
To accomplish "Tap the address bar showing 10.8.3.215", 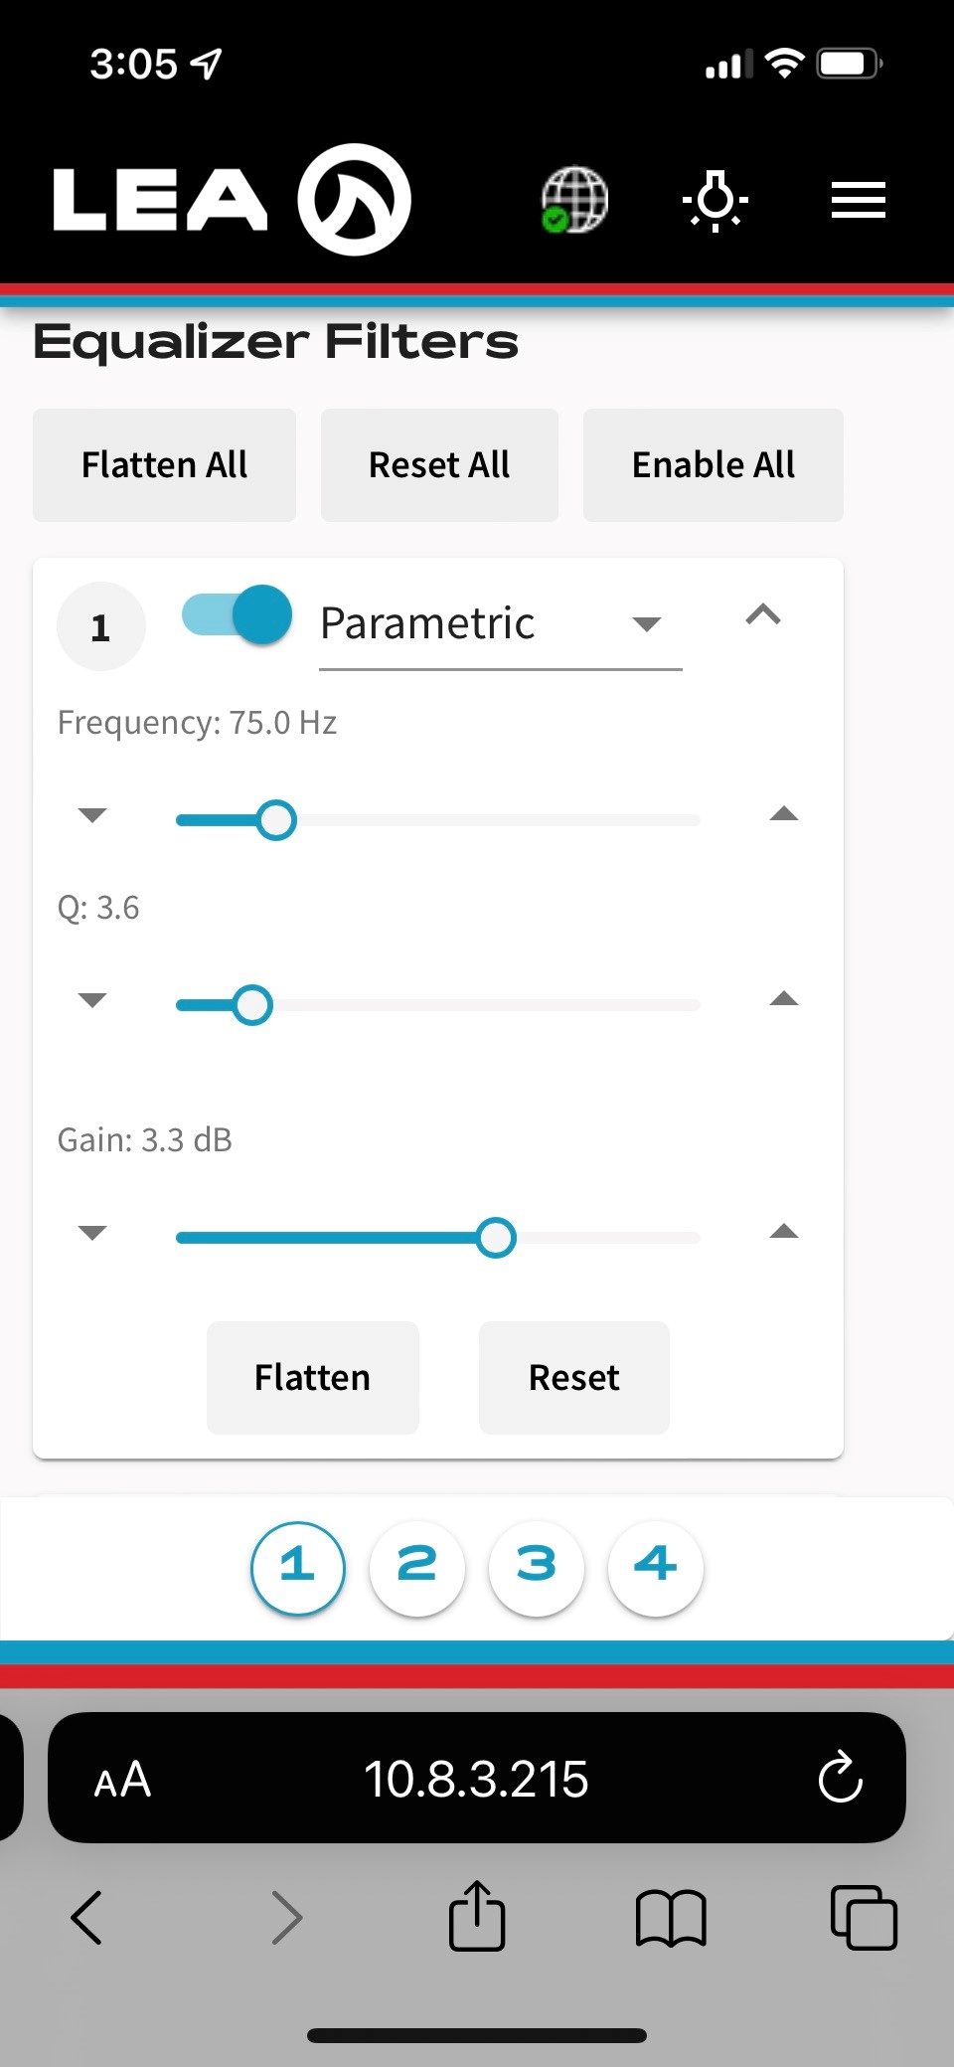I will [x=476, y=1780].
